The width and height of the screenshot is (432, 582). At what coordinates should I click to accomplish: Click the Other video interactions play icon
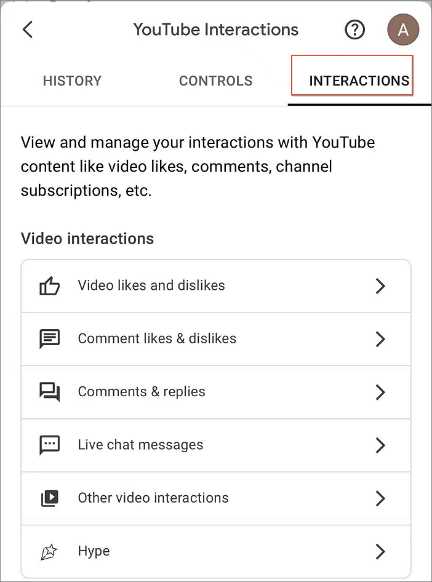pyautogui.click(x=49, y=498)
